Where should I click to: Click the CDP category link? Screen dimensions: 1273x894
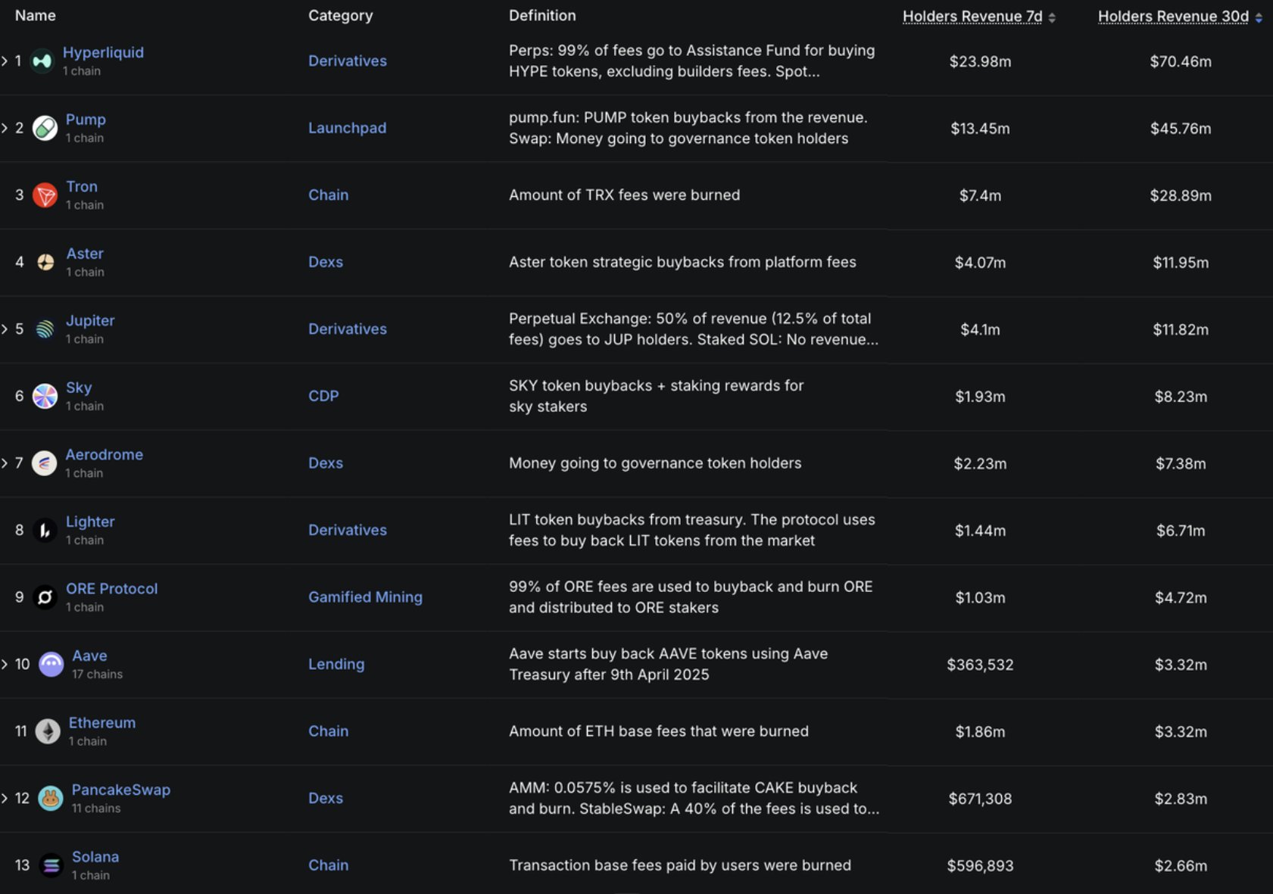323,396
